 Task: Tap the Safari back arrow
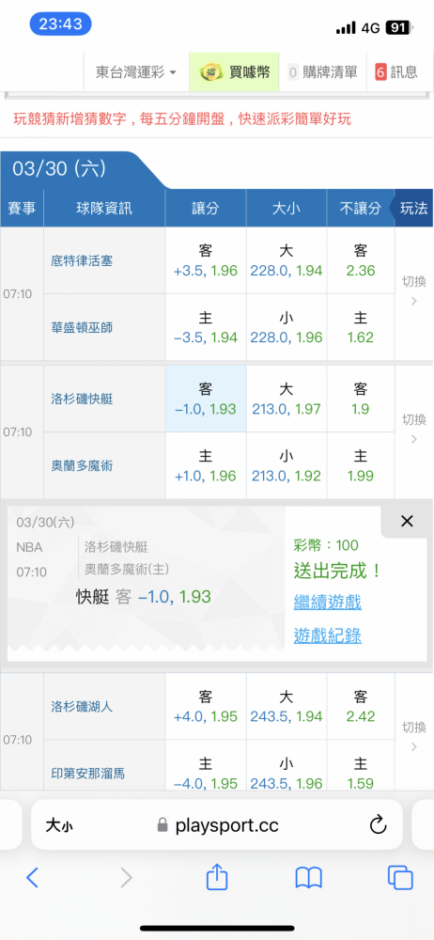(32, 878)
